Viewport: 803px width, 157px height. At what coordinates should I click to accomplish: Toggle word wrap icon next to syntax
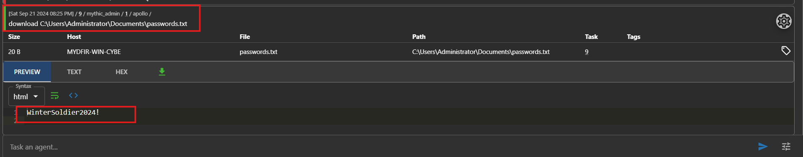tap(55, 96)
